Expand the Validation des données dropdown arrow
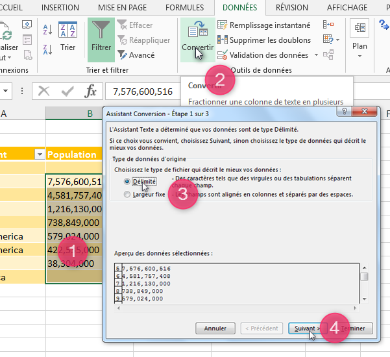390x357 pixels. 316,55
